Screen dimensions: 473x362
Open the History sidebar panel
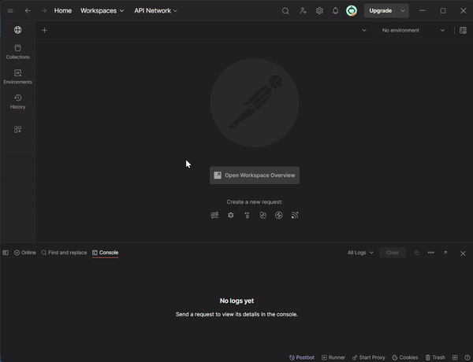click(18, 102)
